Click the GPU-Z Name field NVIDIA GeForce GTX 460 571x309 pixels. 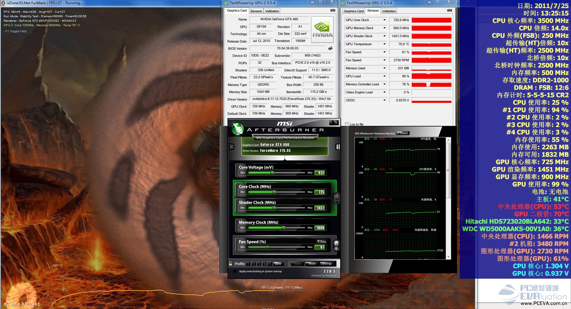(x=279, y=19)
